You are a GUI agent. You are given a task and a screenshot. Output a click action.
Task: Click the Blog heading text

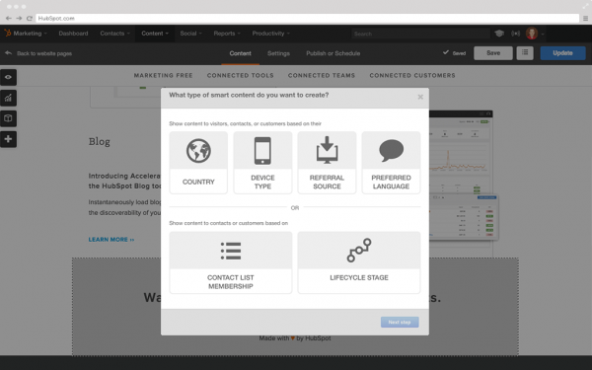[100, 141]
